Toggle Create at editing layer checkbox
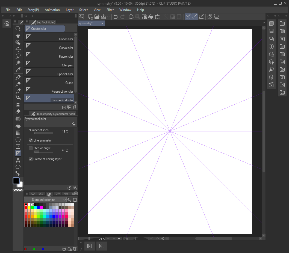The height and width of the screenshot is (253, 289). point(31,159)
